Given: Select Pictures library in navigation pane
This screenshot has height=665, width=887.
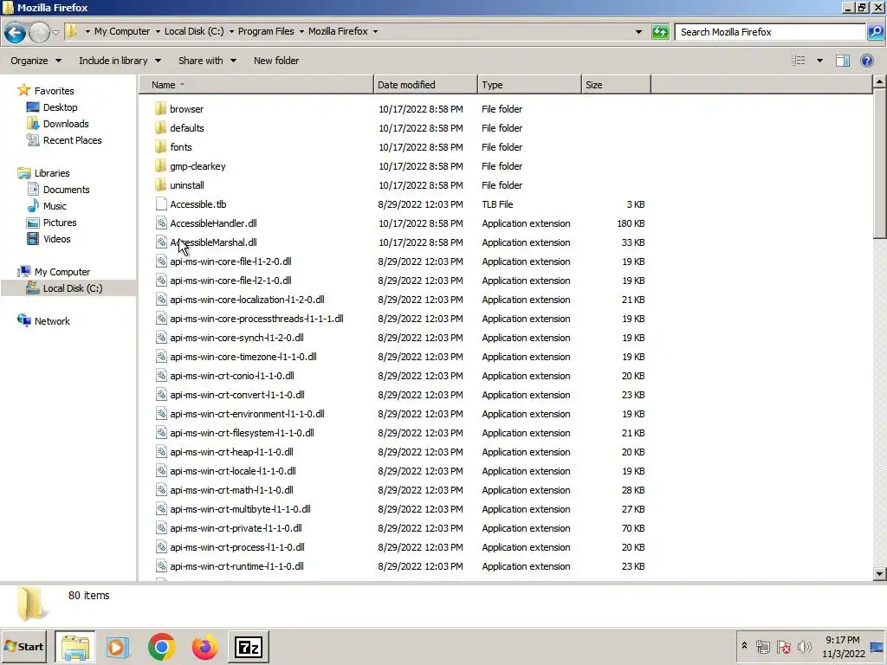Looking at the screenshot, I should [x=60, y=223].
